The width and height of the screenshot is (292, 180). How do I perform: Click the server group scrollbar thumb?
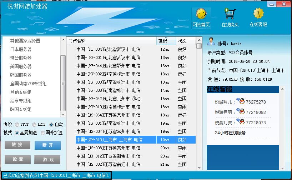click(x=63, y=83)
